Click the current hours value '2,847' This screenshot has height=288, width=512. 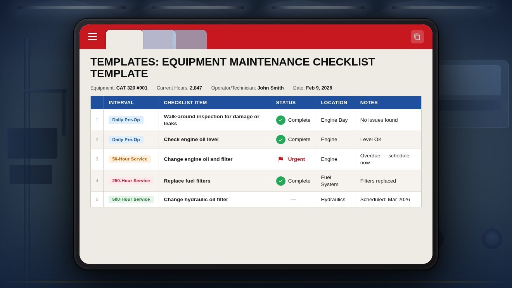click(195, 88)
